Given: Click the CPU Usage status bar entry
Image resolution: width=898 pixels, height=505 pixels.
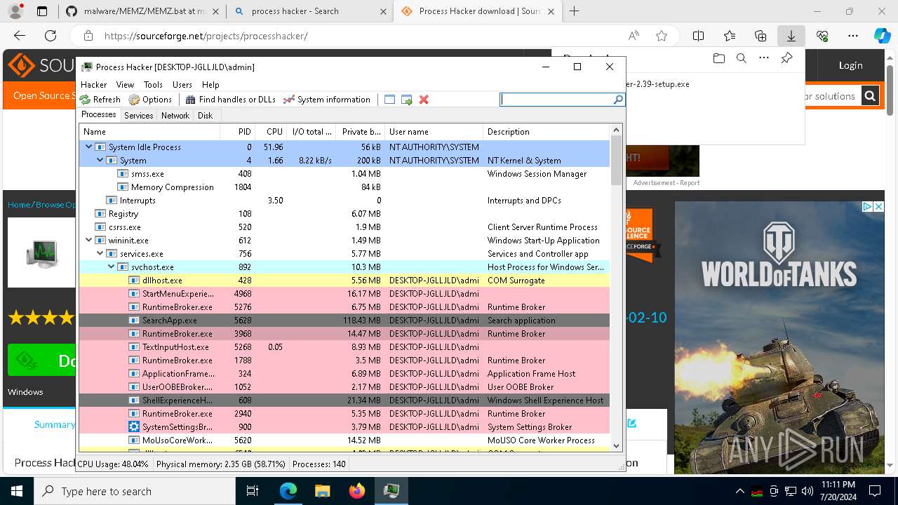Looking at the screenshot, I should point(113,464).
